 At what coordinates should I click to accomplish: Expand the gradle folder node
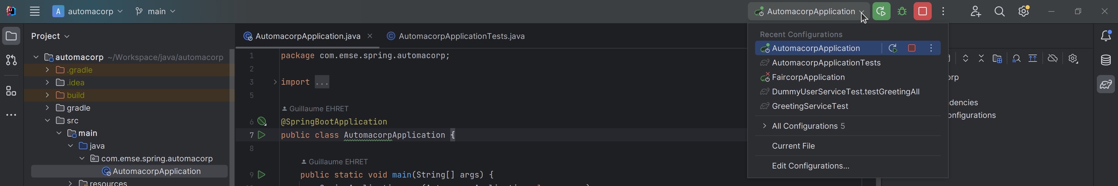pyautogui.click(x=47, y=108)
